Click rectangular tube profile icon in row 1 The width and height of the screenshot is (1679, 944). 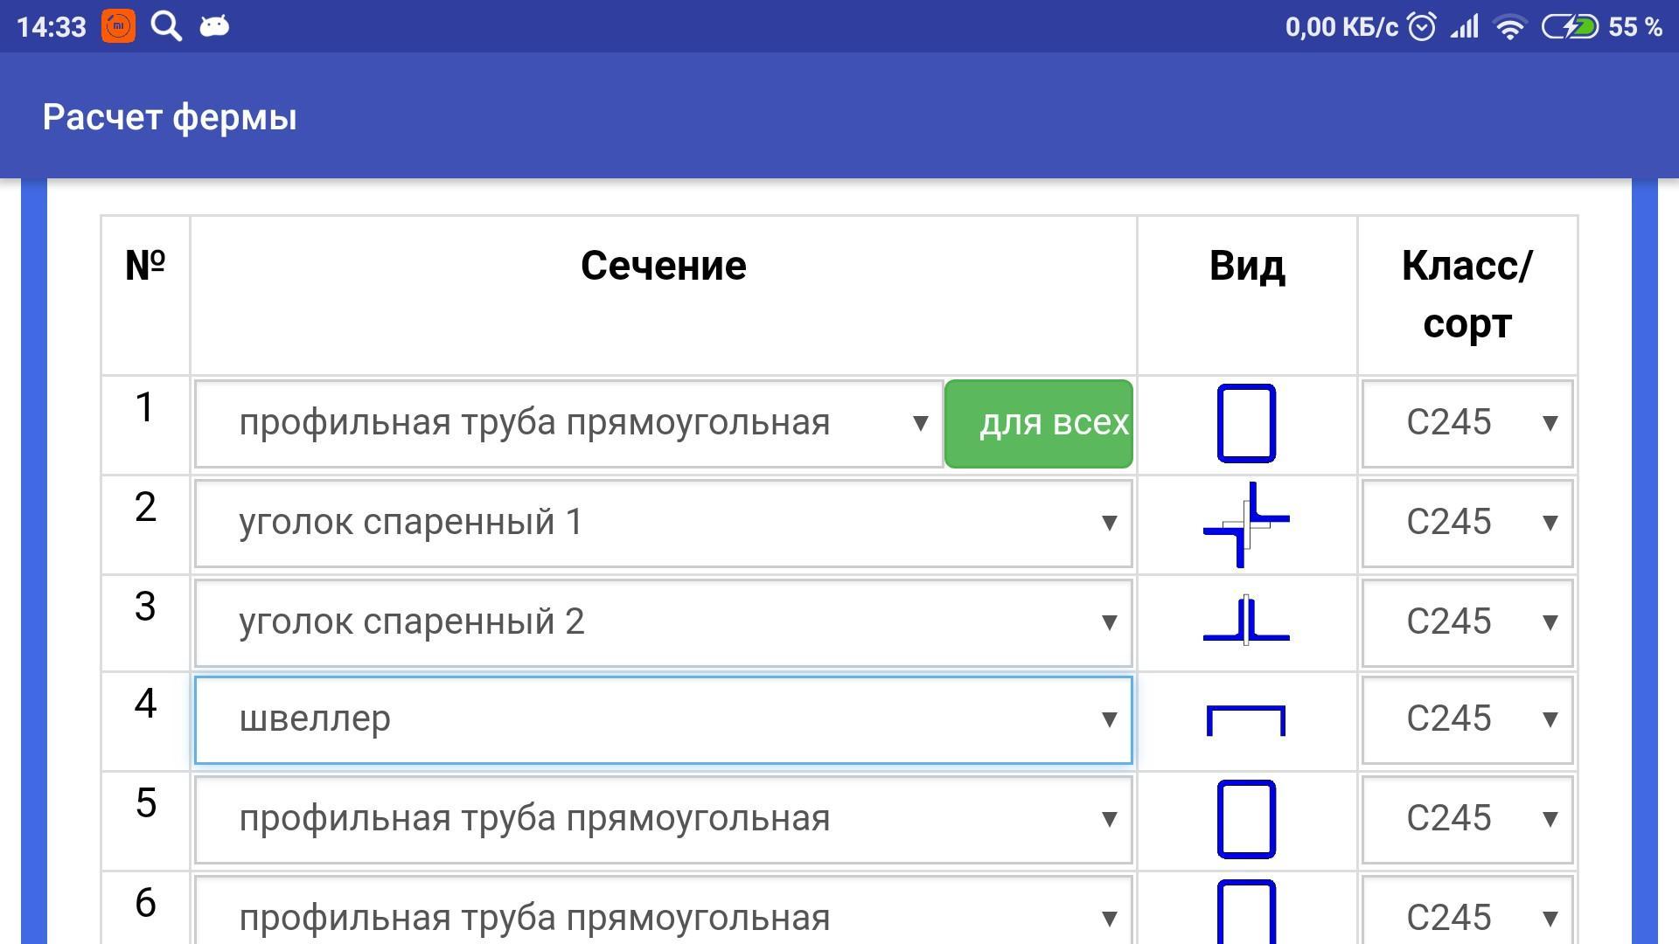click(x=1246, y=424)
